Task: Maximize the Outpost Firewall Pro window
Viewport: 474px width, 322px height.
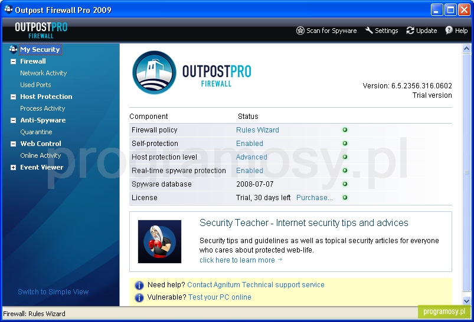Action: coord(450,10)
